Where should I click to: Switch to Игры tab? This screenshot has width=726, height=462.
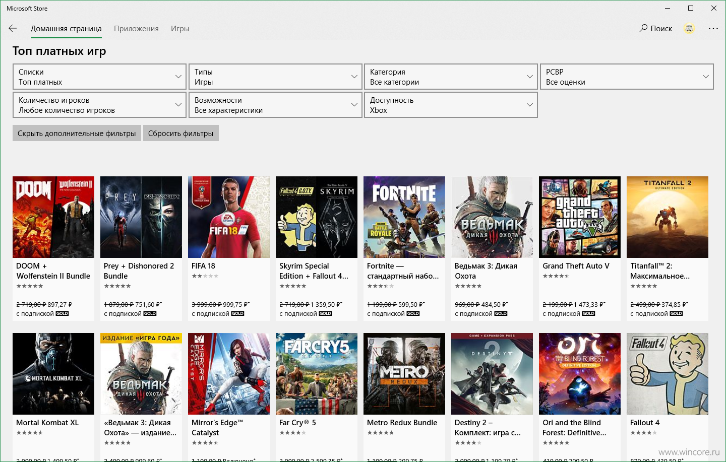180,29
